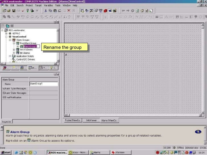
Task: Click the RDS wastewater taskbar button
Action: click(57, 152)
